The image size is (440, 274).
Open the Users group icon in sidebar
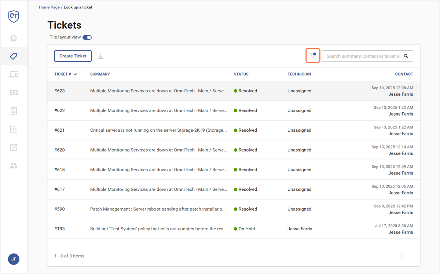pos(14,166)
